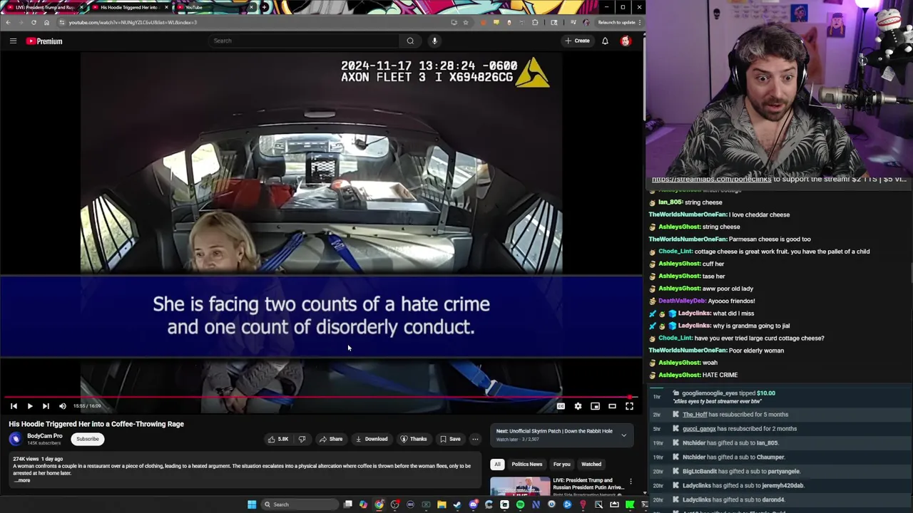Go to browser home page

tap(46, 22)
